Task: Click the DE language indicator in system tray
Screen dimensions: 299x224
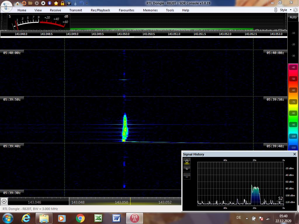Action: tap(239, 218)
